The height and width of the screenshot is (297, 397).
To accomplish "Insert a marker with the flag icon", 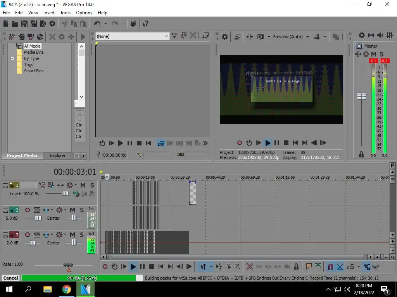I will click(309, 266).
